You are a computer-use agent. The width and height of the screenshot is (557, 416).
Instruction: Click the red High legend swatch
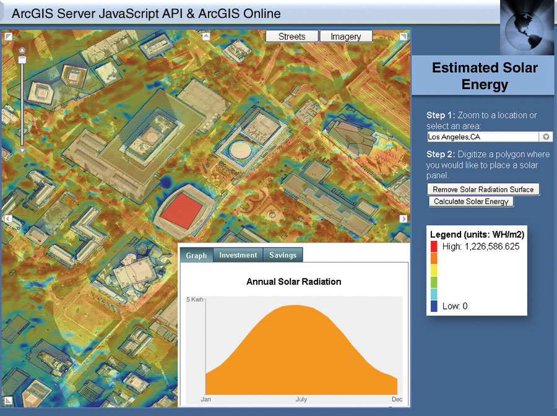434,246
